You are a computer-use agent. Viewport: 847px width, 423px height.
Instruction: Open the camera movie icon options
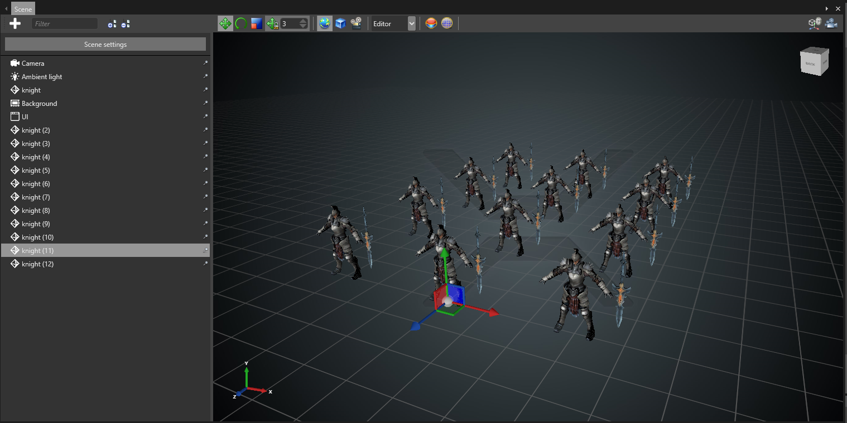pos(357,23)
